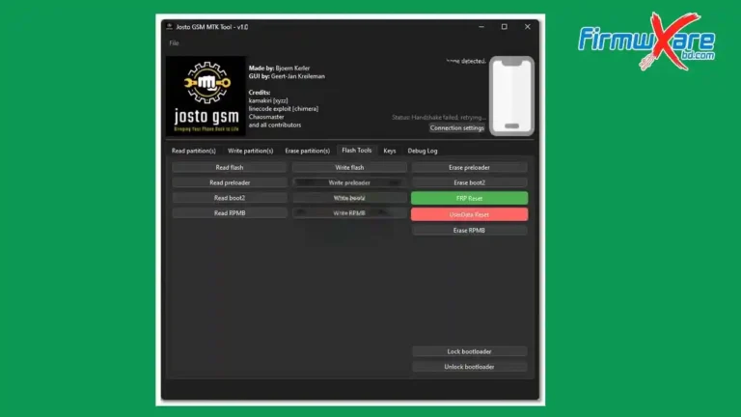Click the 'GUI by: Geert-Jan Kreileman' text
This screenshot has width=741, height=417.
(287, 76)
